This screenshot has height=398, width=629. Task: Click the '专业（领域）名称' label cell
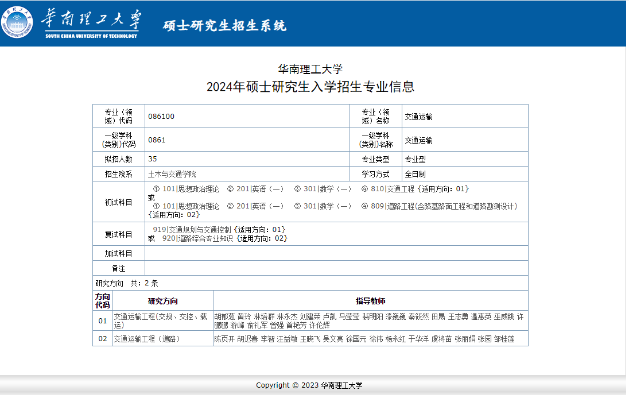pyautogui.click(x=376, y=117)
